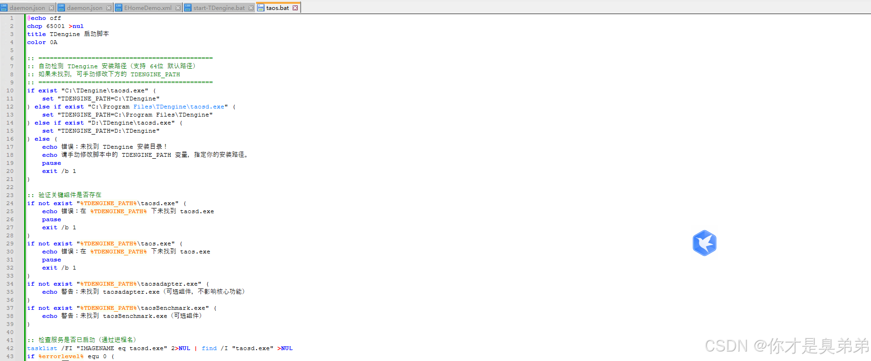Click the '@echo off' line

pos(44,18)
